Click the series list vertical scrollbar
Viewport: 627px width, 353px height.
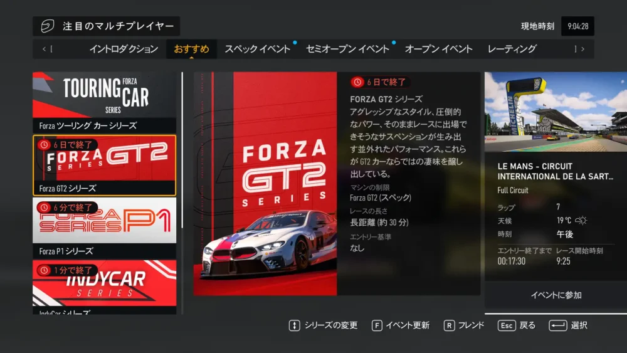click(182, 150)
